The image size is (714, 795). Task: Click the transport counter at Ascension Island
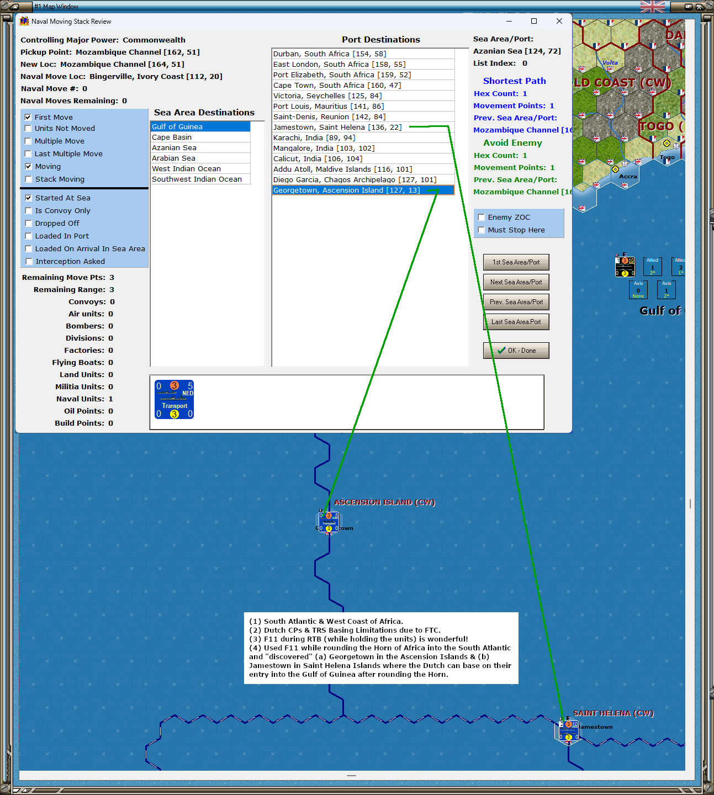tap(329, 522)
